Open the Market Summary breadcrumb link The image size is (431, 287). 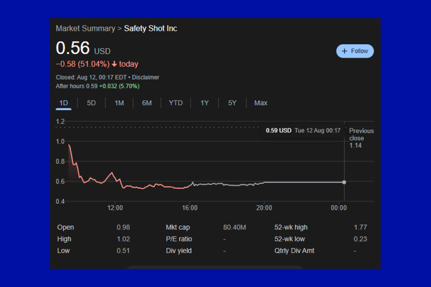[x=85, y=28]
